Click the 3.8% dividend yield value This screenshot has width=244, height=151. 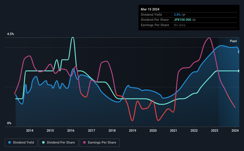[177, 15]
